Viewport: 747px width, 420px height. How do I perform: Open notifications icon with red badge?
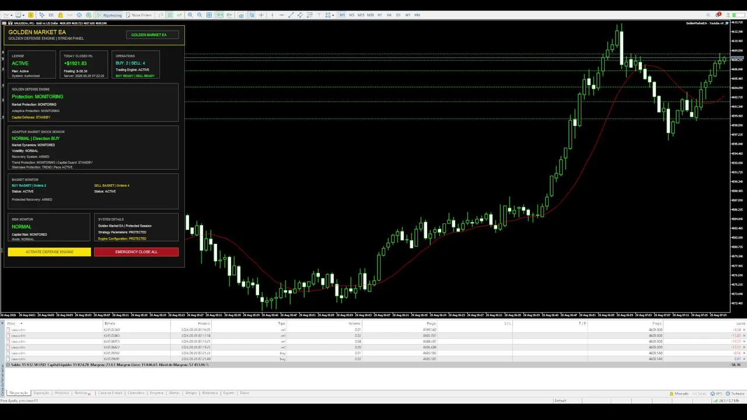(x=718, y=15)
